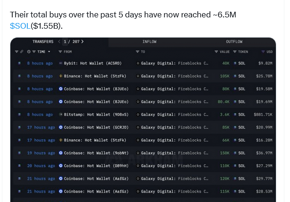
Task: Switch to the INFLOW tab
Action: click(x=150, y=42)
